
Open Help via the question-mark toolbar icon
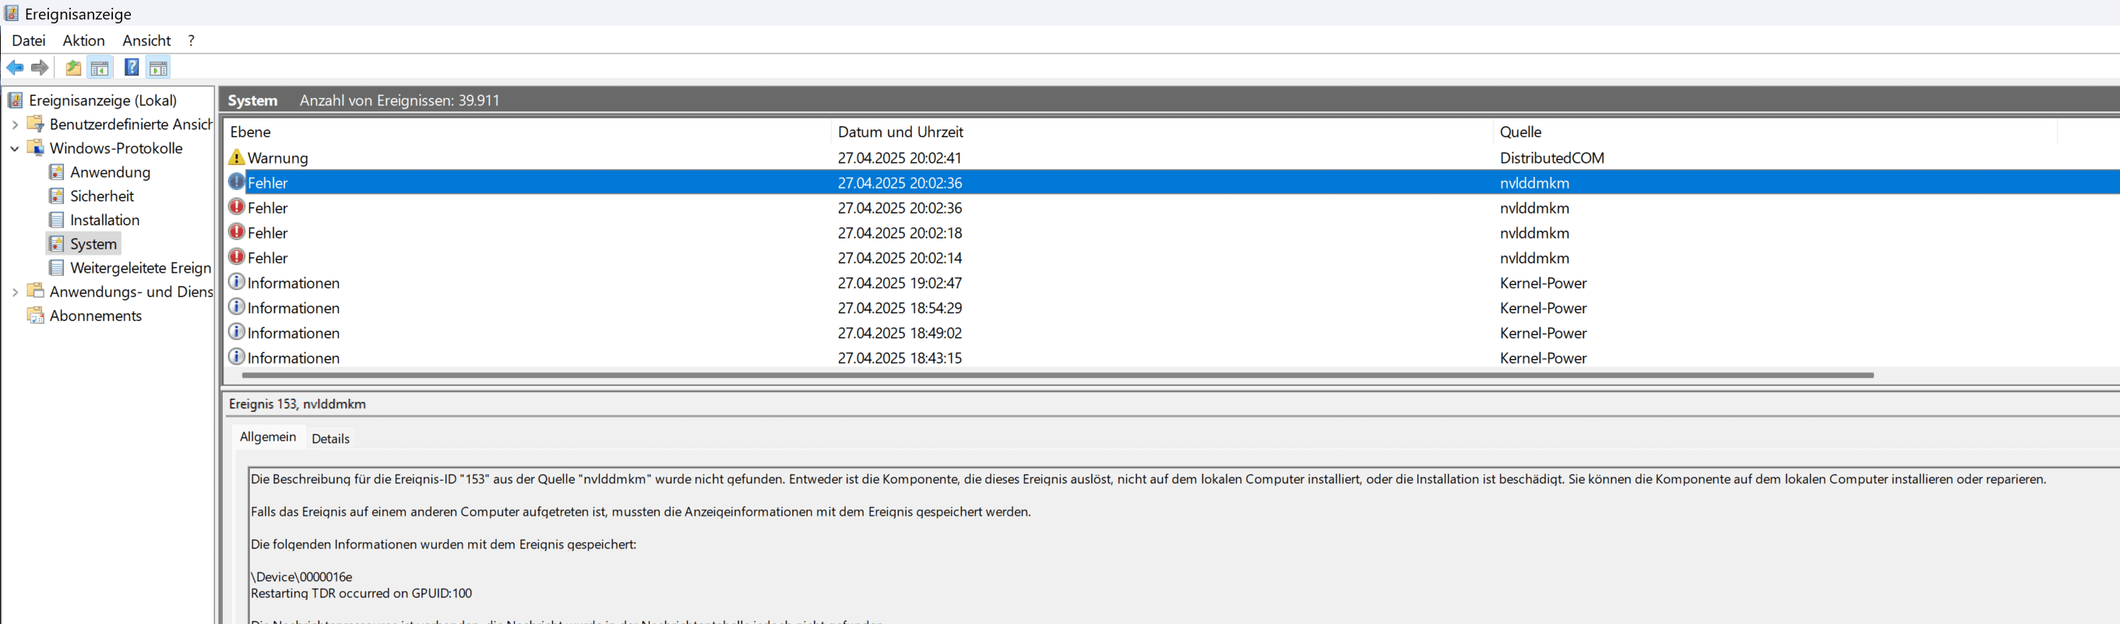131,68
